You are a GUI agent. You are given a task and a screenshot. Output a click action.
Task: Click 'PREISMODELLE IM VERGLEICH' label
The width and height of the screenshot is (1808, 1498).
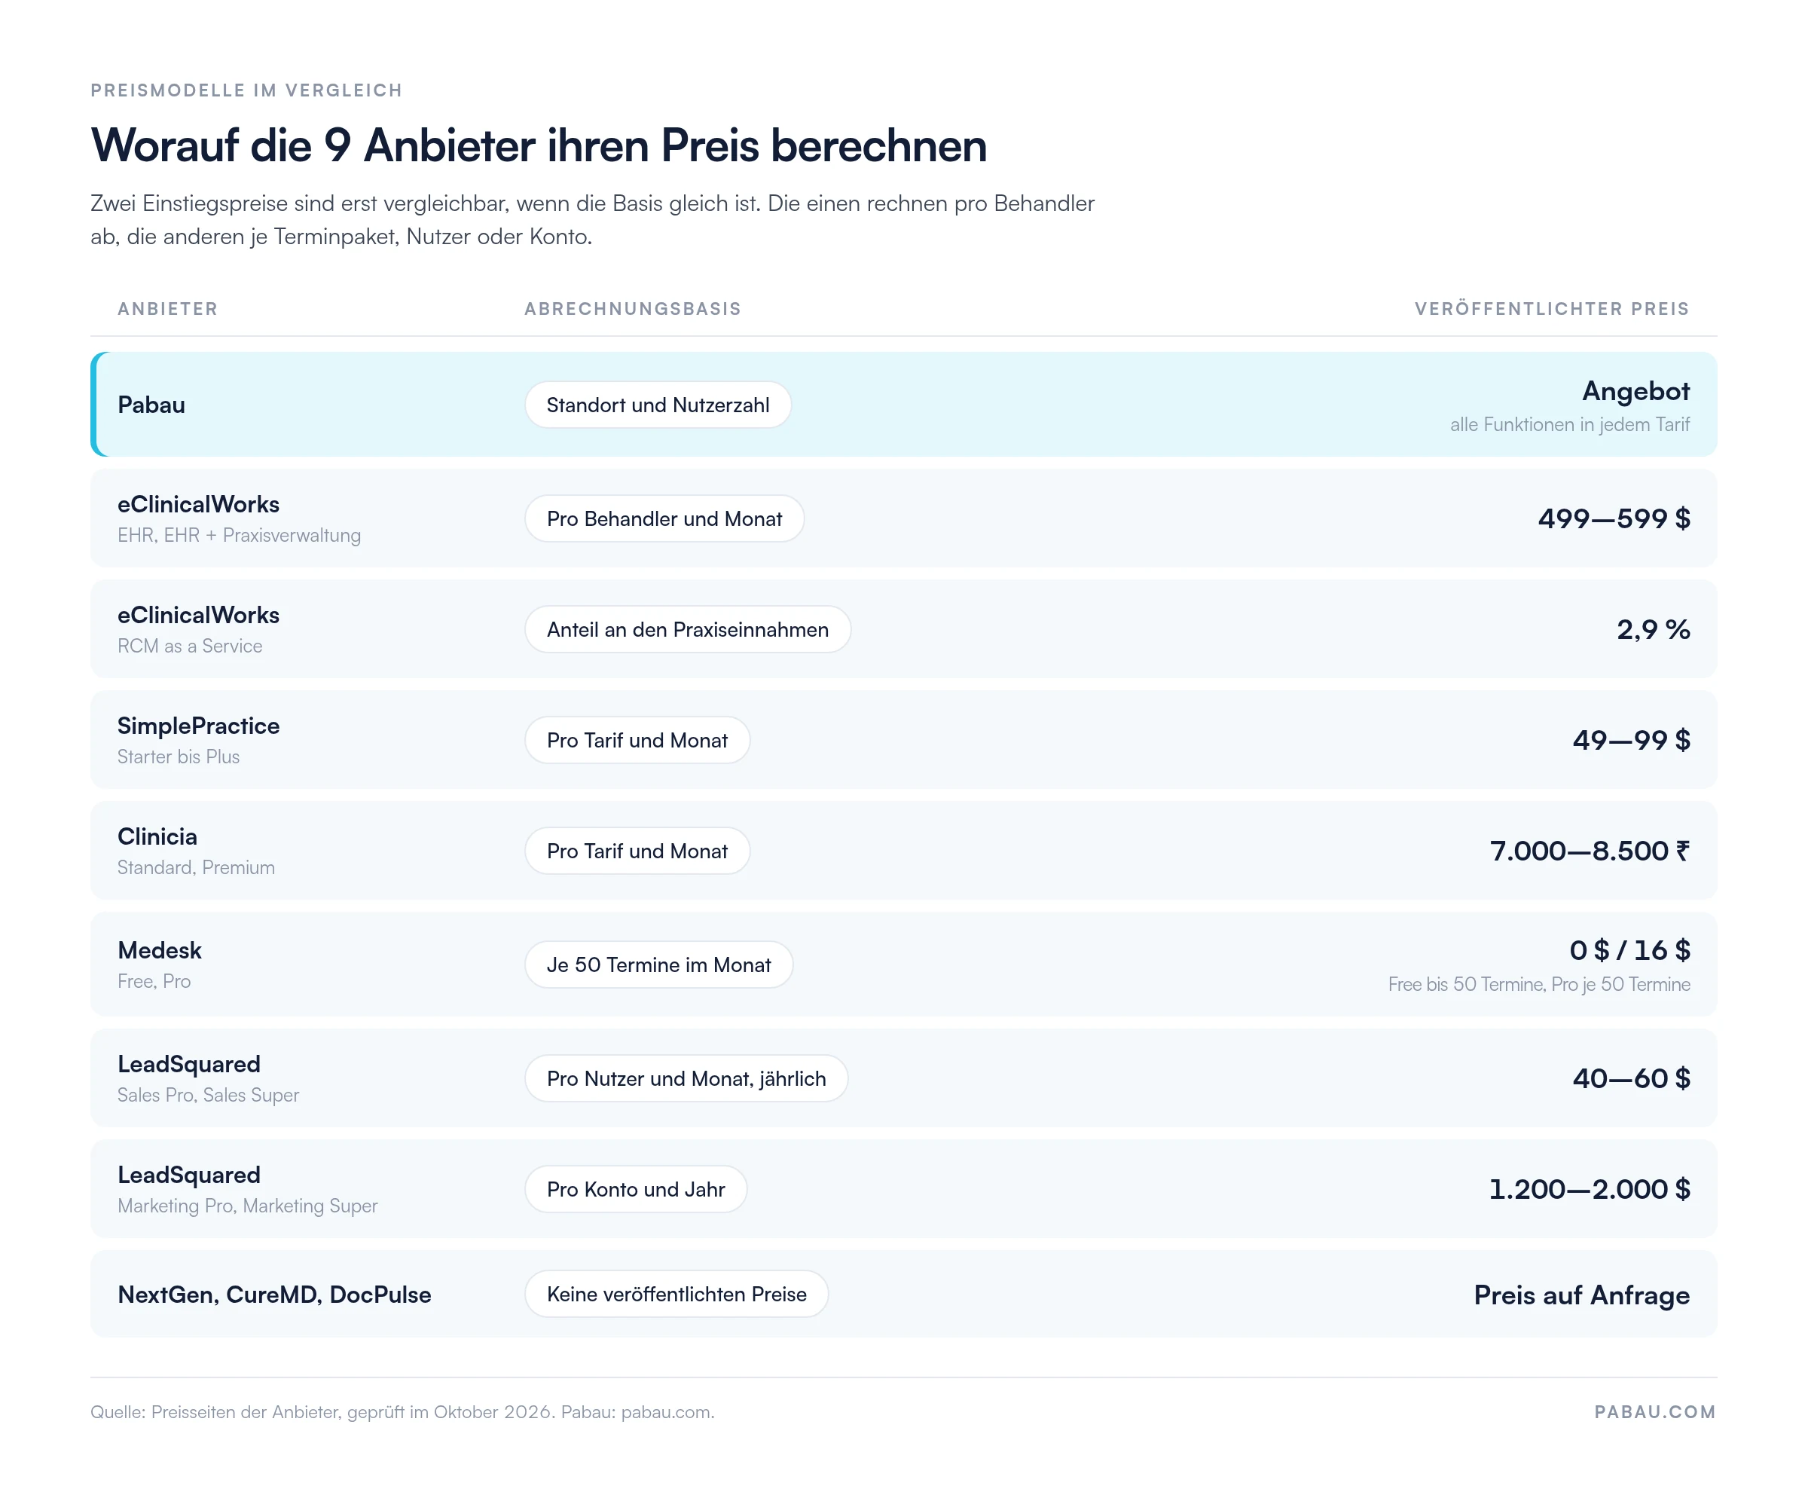pyautogui.click(x=246, y=90)
